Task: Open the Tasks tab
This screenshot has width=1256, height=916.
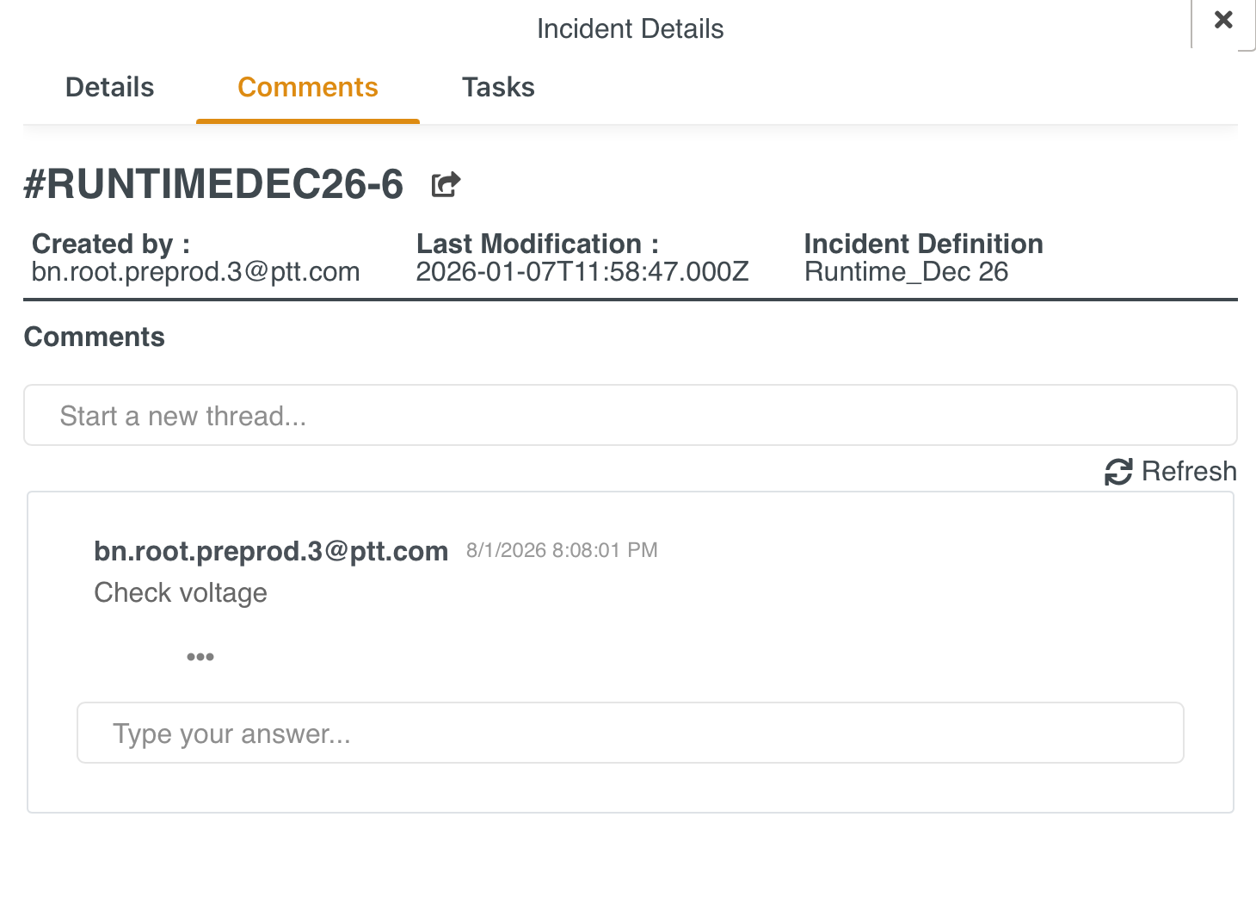Action: pyautogui.click(x=498, y=87)
